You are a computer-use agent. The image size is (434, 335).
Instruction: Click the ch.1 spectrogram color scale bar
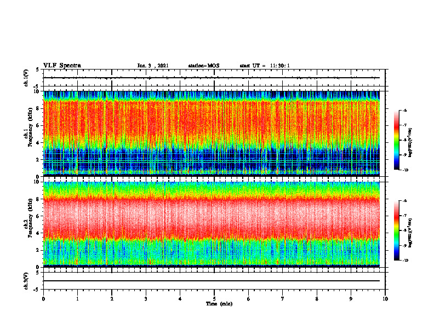(397, 140)
